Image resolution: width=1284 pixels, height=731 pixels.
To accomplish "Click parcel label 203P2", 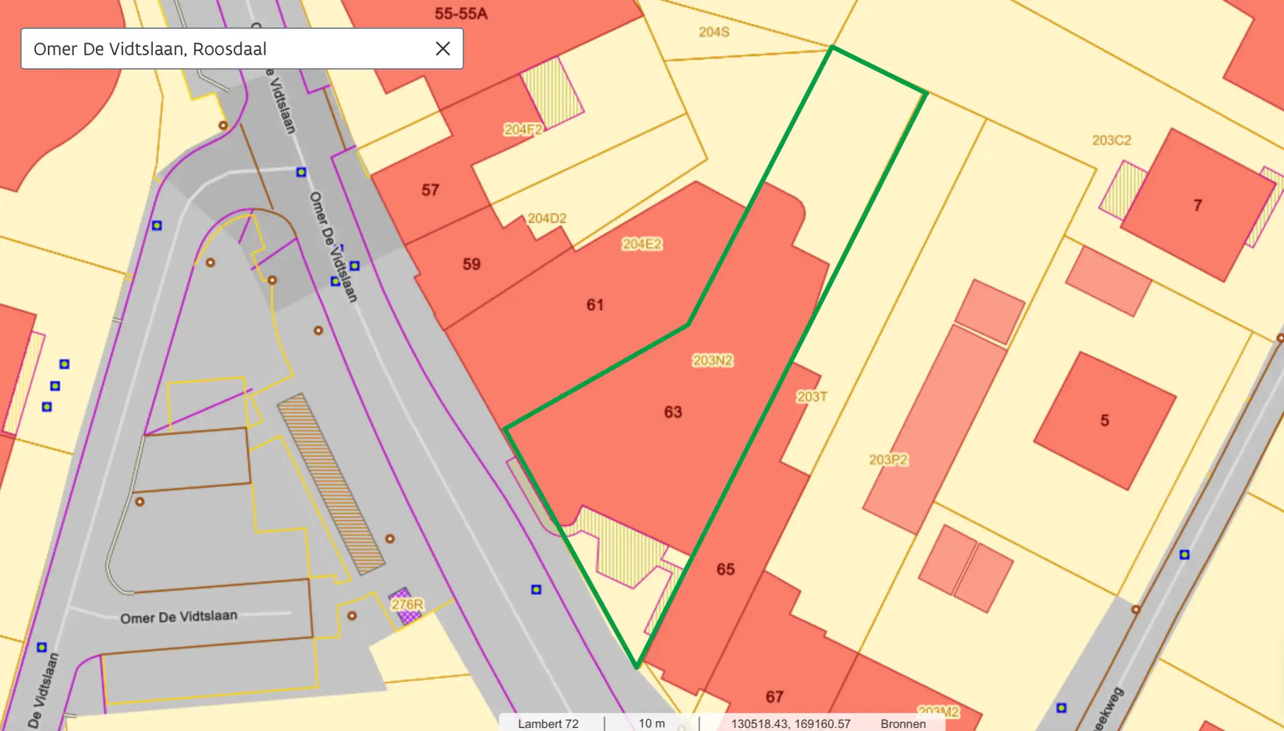I will point(888,459).
